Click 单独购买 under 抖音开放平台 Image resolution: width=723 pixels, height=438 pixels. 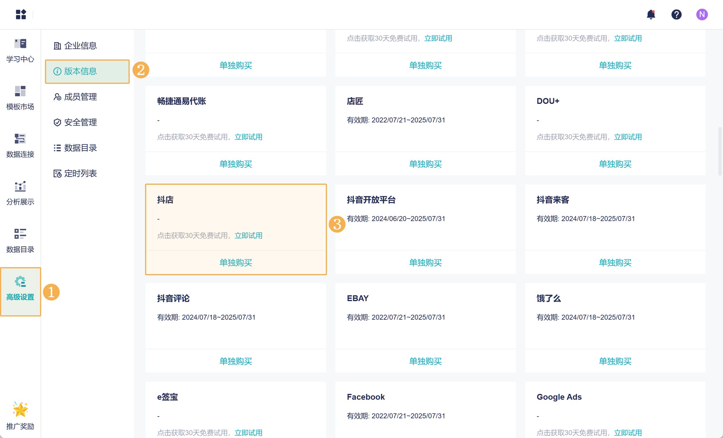(425, 263)
